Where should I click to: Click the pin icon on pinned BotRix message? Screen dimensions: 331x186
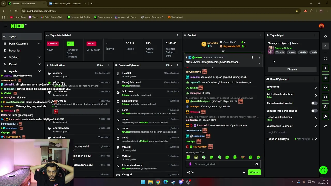click(252, 58)
